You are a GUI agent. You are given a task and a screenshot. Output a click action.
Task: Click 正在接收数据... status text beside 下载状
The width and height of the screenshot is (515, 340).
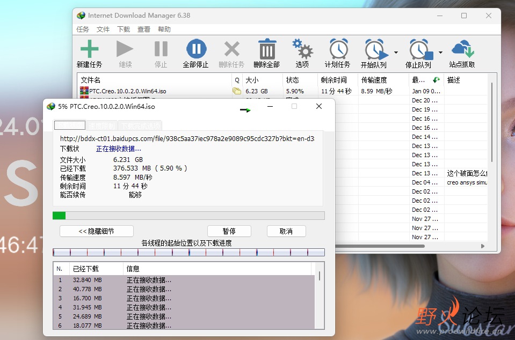point(119,149)
